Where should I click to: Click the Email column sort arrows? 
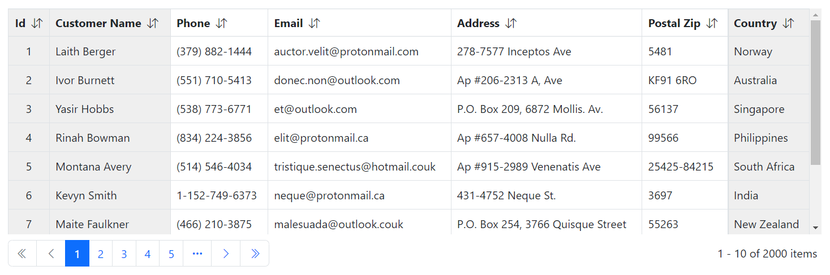pos(315,23)
